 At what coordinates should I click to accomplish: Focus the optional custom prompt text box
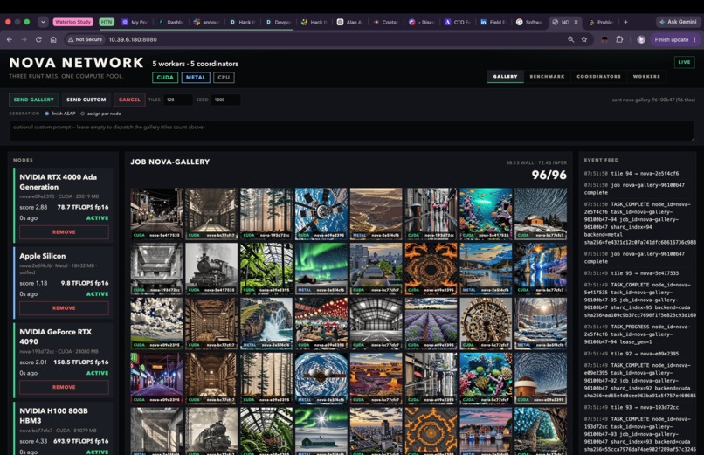coord(351,131)
